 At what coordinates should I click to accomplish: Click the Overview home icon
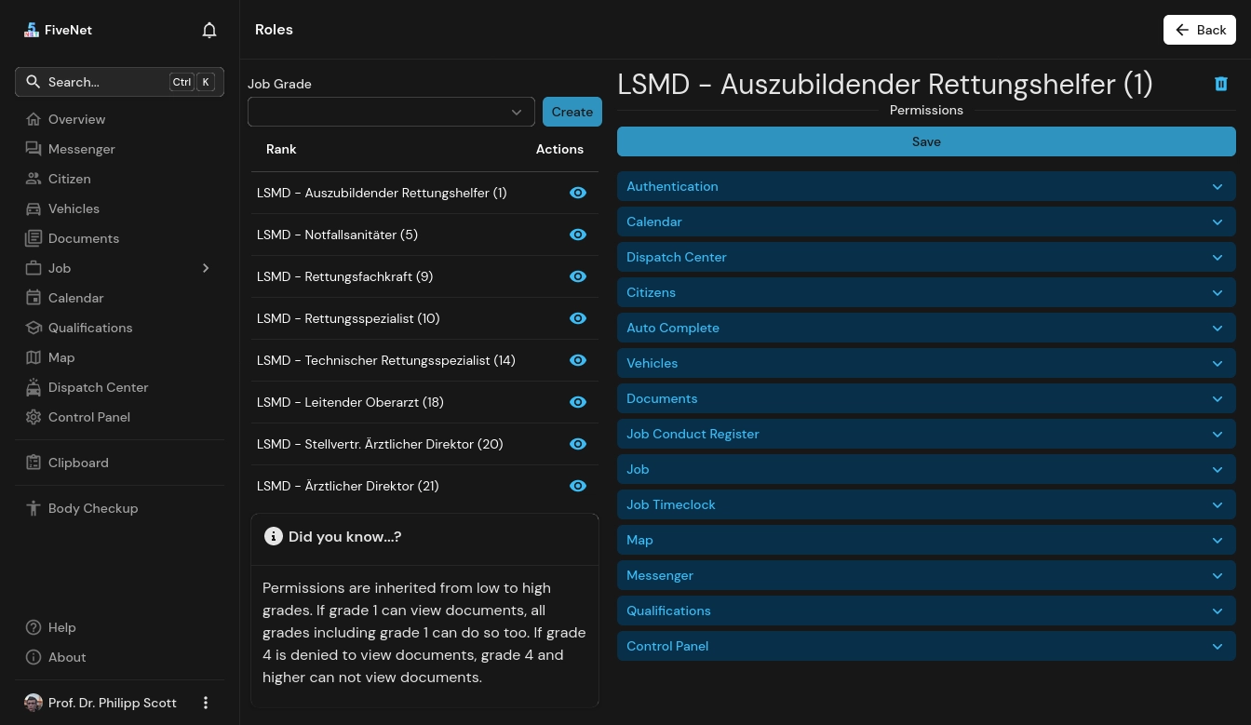click(x=34, y=119)
